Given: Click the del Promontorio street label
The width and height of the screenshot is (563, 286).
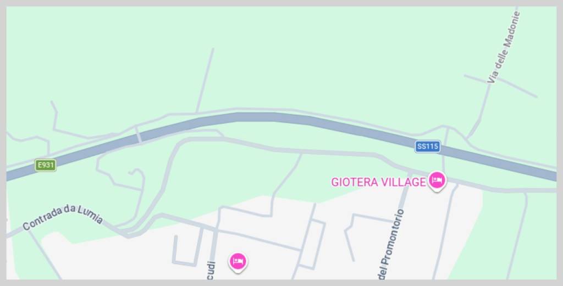Looking at the screenshot, I should coord(391,244).
